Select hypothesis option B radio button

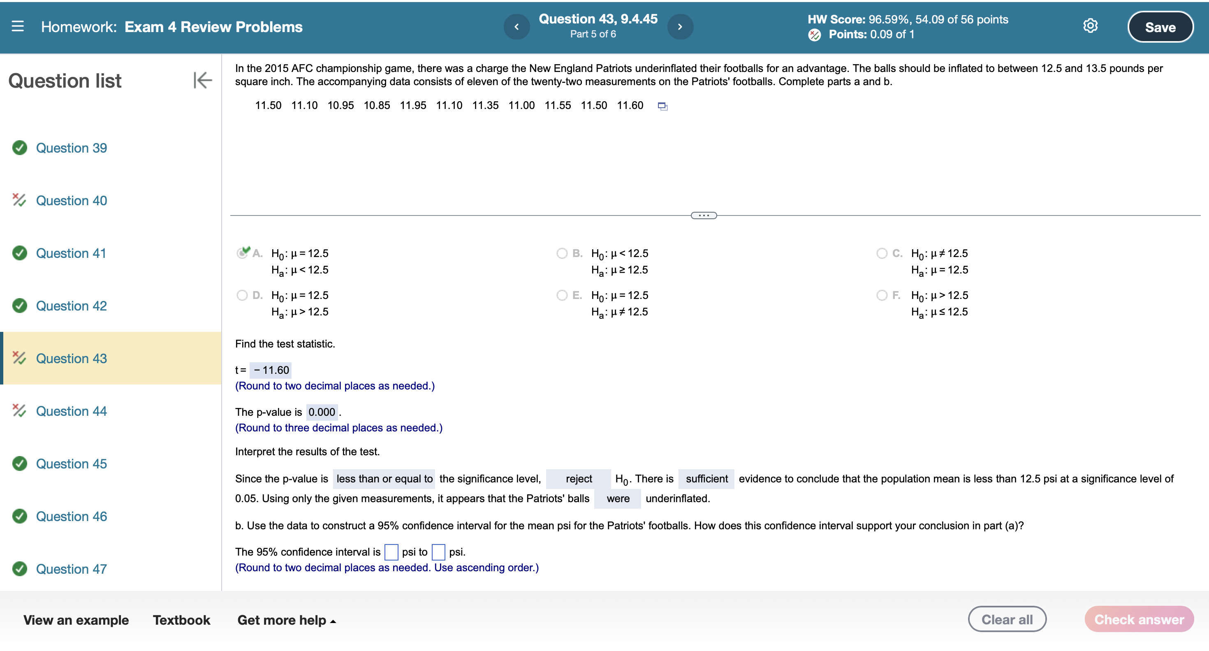[x=562, y=253]
